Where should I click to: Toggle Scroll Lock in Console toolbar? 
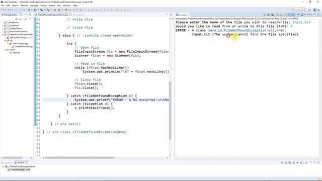(281, 15)
